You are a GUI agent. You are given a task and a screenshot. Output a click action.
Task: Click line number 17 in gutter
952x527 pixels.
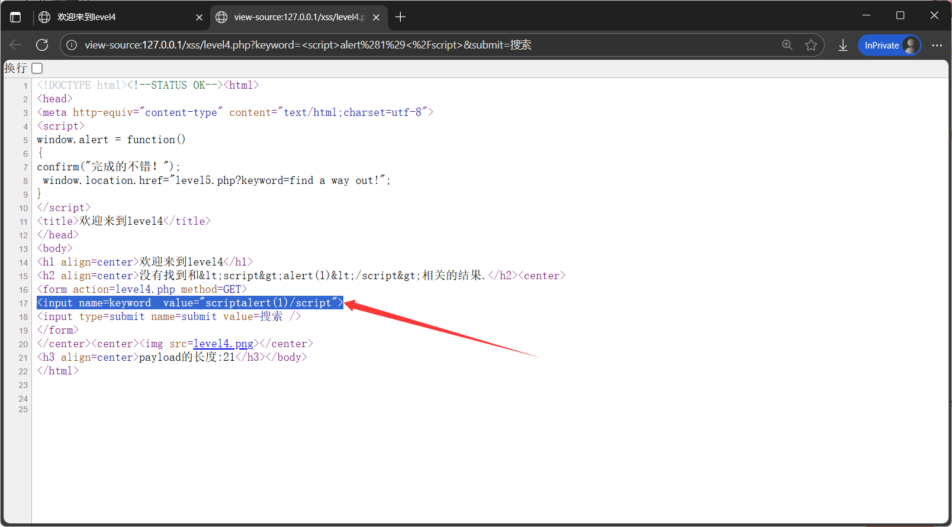tap(23, 303)
